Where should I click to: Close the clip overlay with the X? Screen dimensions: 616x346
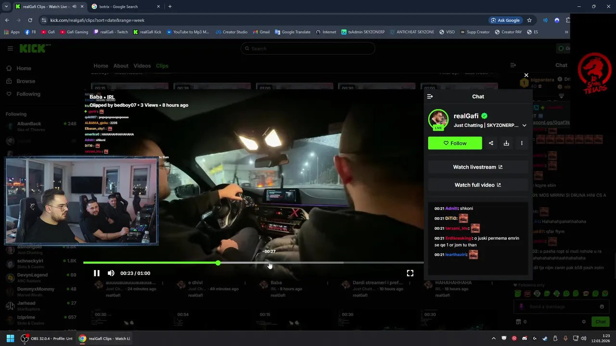click(x=526, y=75)
